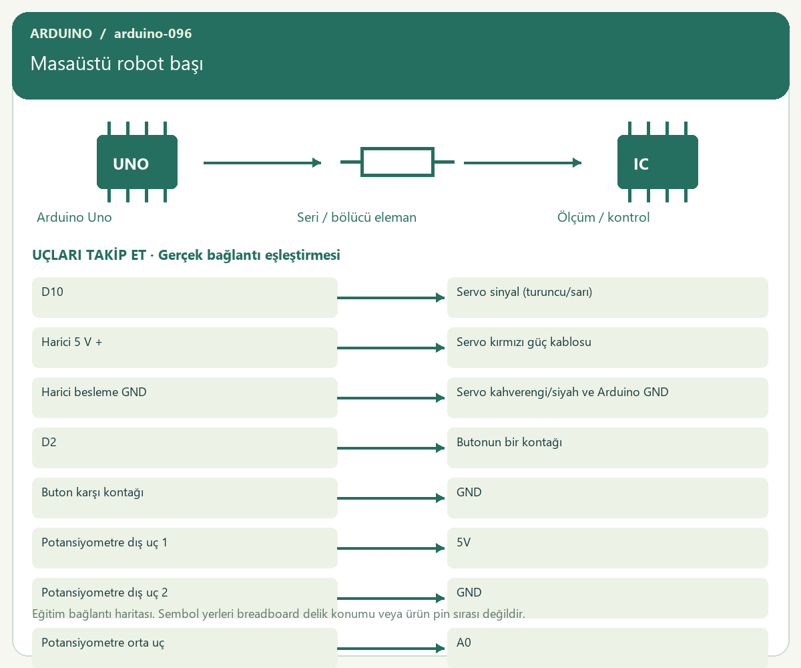Click the A0 pin cell
Viewport: 801px width, 668px height.
coord(607,648)
